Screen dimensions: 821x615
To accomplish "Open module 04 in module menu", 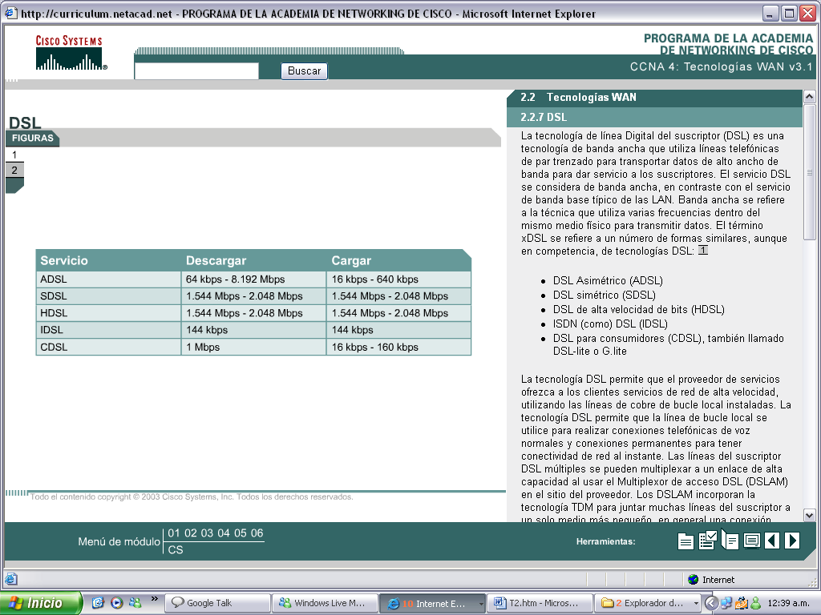I will coord(224,533).
